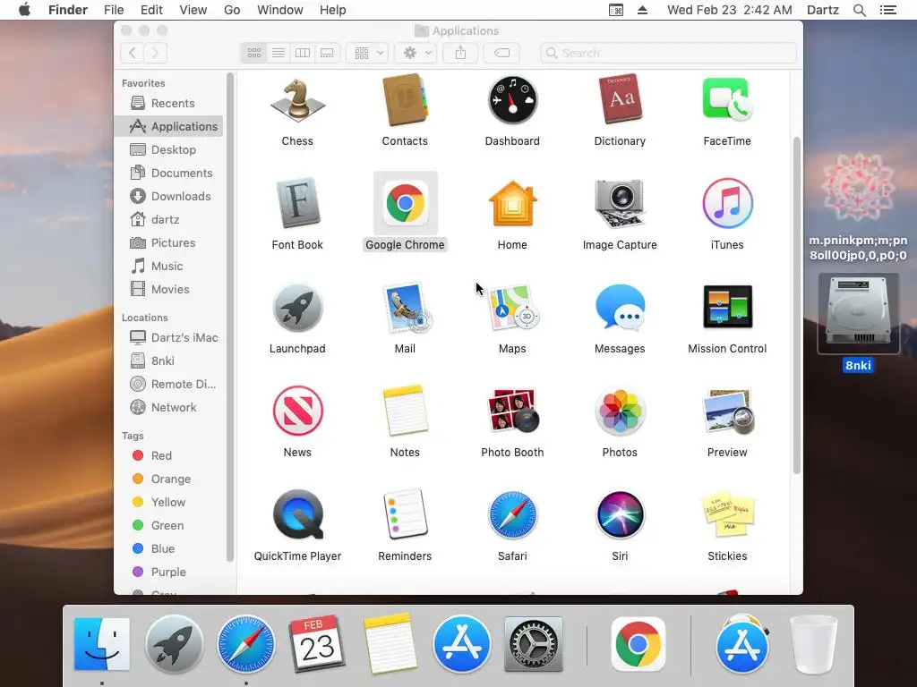This screenshot has width=917, height=687.
Task: Select the Notes app in Finder window
Action: tap(406, 411)
